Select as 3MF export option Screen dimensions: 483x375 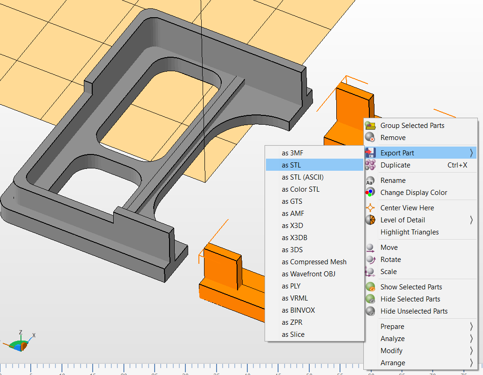tap(293, 153)
